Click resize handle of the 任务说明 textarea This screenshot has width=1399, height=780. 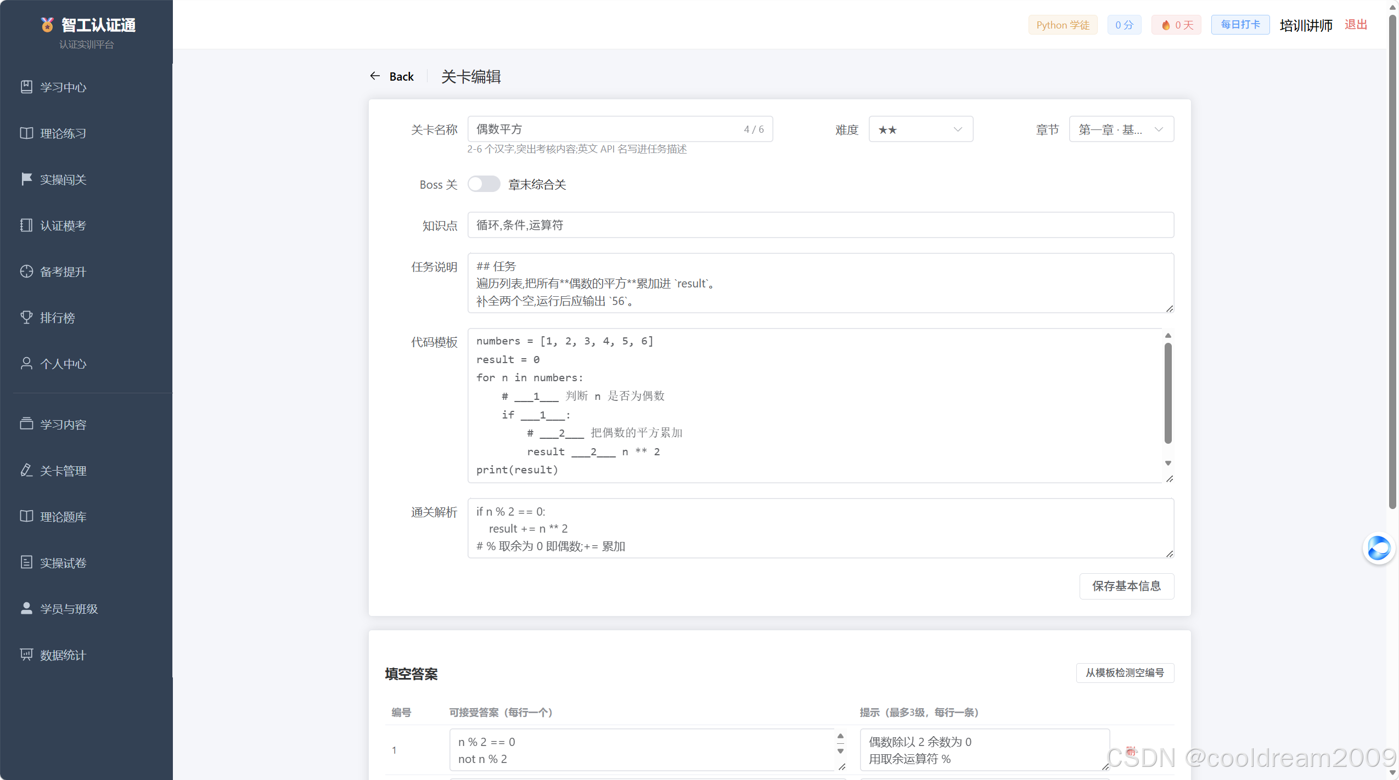[x=1169, y=308]
